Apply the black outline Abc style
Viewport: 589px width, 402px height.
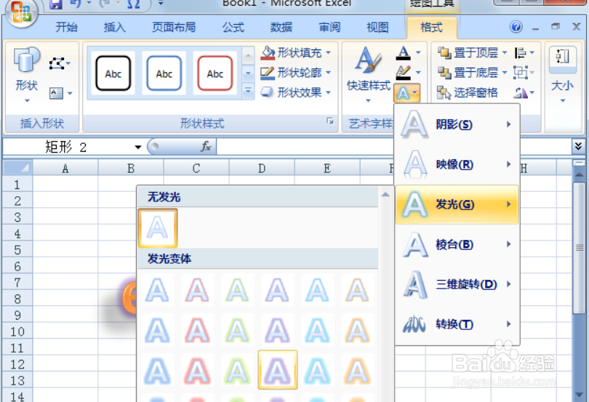point(113,73)
